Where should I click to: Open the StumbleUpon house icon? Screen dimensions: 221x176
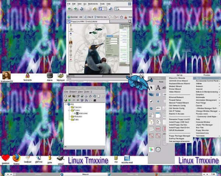[122, 17]
